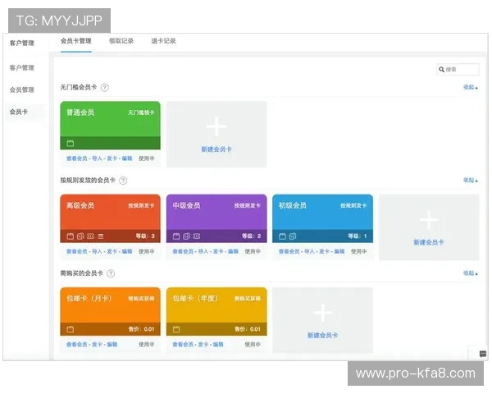
Task: Click the coupon ticket icon on 中级会员 card
Action: [x=197, y=236]
